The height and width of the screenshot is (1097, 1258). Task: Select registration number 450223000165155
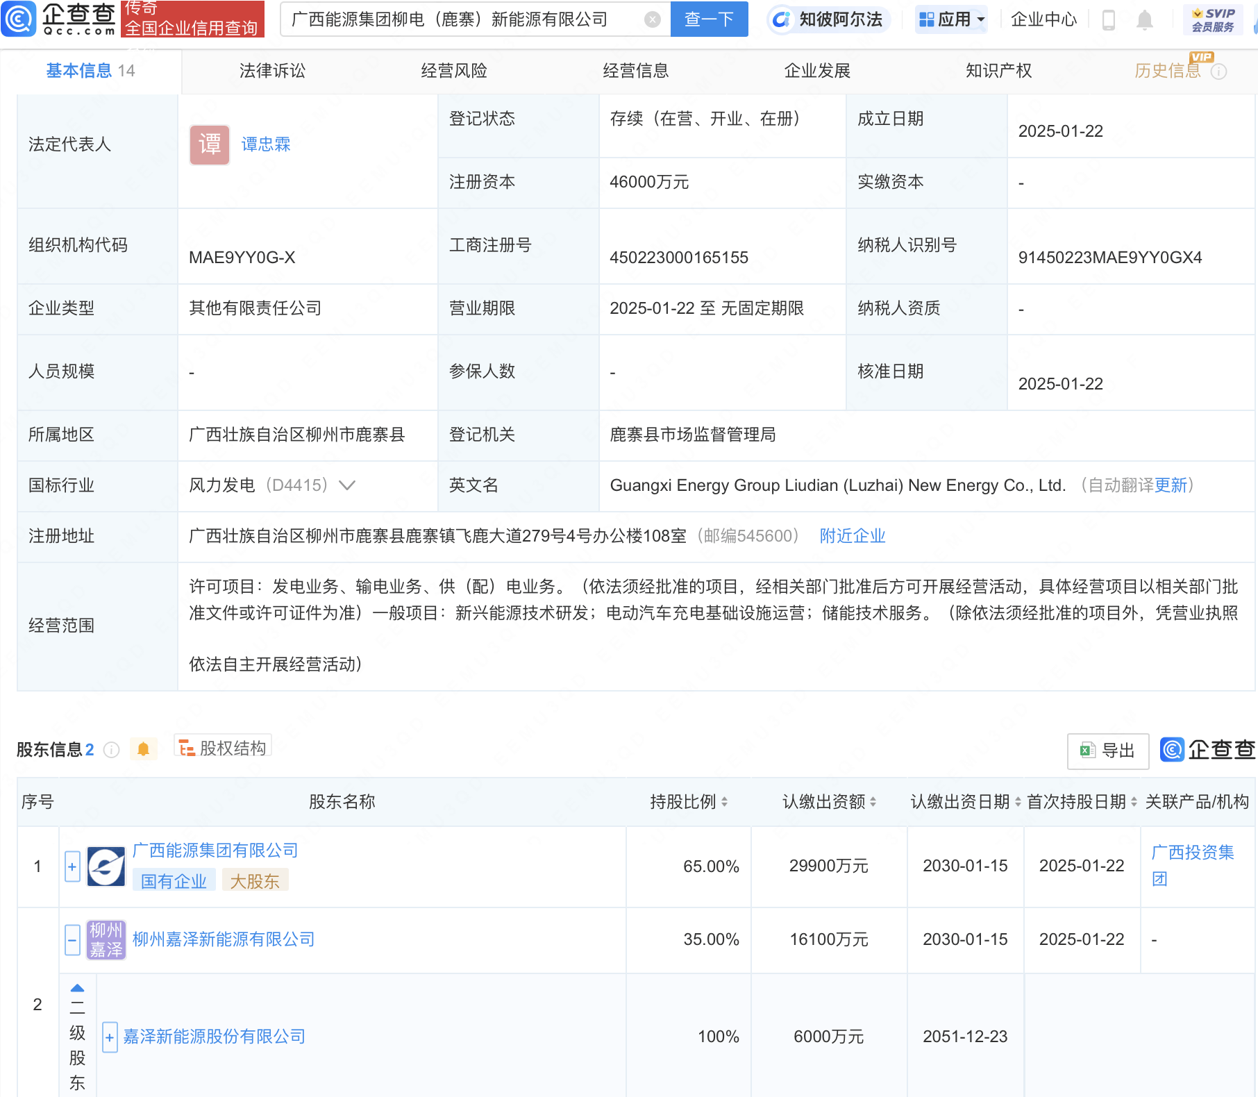(x=679, y=258)
